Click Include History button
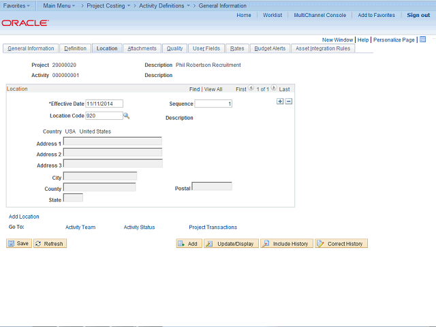The image size is (436, 327). (287, 243)
